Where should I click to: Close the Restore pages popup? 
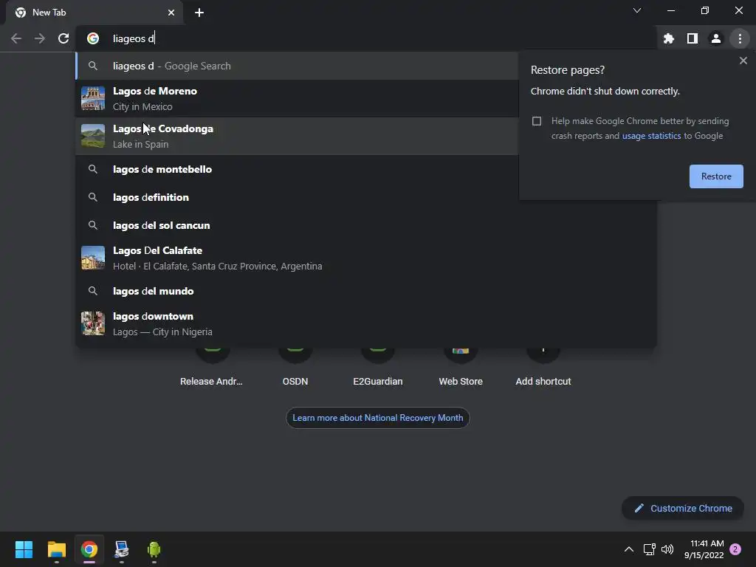743,61
